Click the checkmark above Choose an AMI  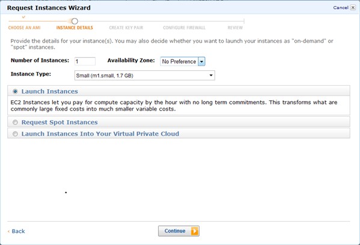click(x=23, y=17)
